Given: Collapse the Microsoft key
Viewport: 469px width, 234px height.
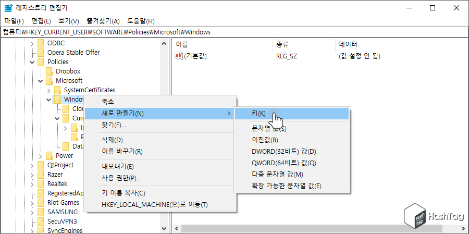Looking at the screenshot, I should pos(40,81).
